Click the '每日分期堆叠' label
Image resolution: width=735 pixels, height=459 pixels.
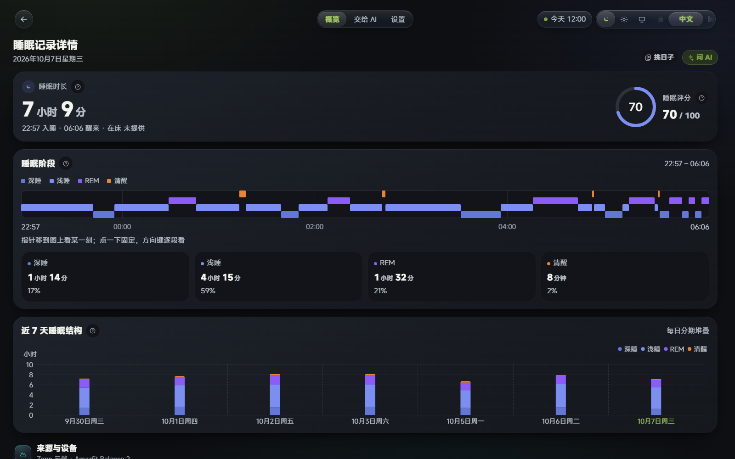coord(688,330)
